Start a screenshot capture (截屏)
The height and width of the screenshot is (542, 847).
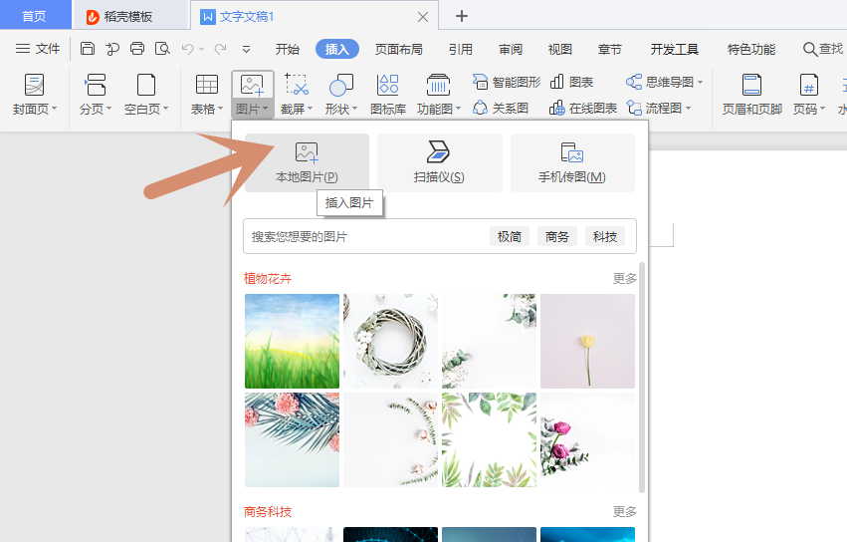tap(296, 94)
